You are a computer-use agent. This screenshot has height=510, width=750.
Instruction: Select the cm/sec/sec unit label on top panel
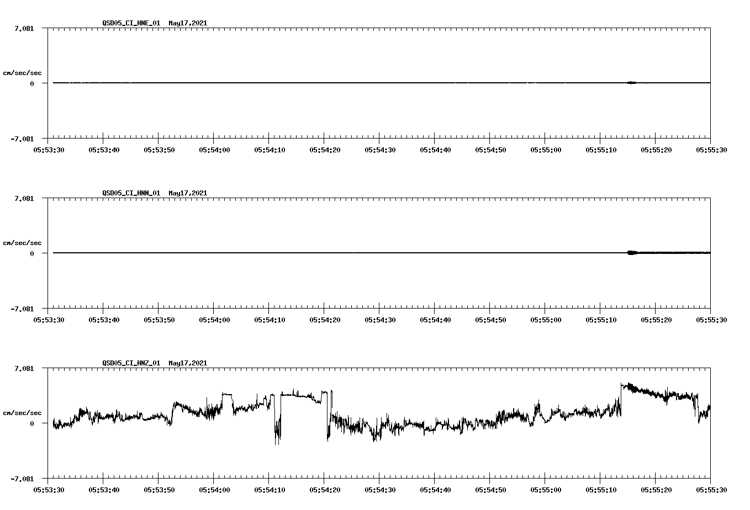23,72
